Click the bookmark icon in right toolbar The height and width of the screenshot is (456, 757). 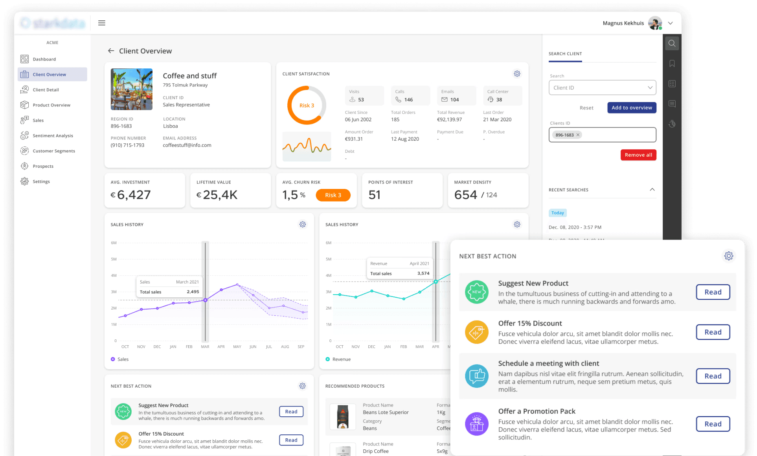672,64
